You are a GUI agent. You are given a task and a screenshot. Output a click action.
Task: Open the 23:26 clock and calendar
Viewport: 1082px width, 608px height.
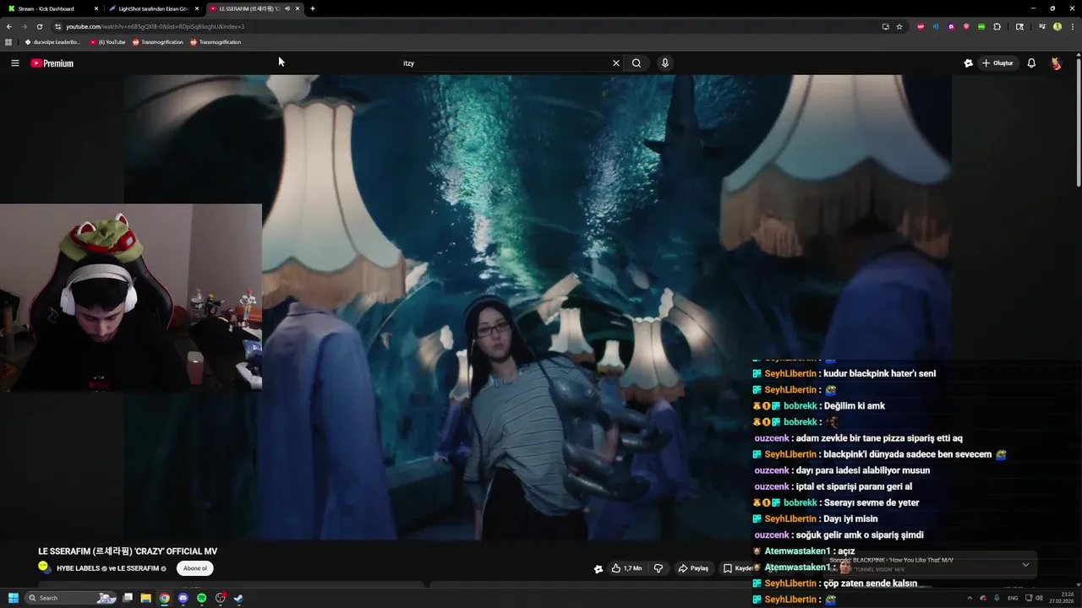click(1063, 598)
